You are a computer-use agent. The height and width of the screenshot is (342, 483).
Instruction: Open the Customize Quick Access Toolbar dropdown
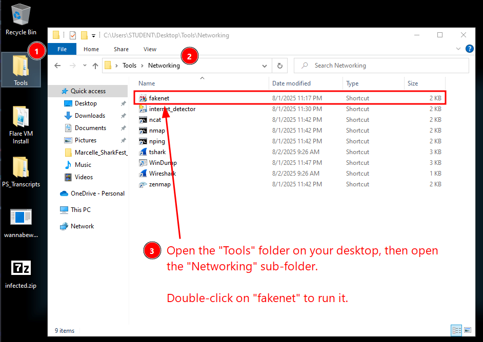point(93,36)
